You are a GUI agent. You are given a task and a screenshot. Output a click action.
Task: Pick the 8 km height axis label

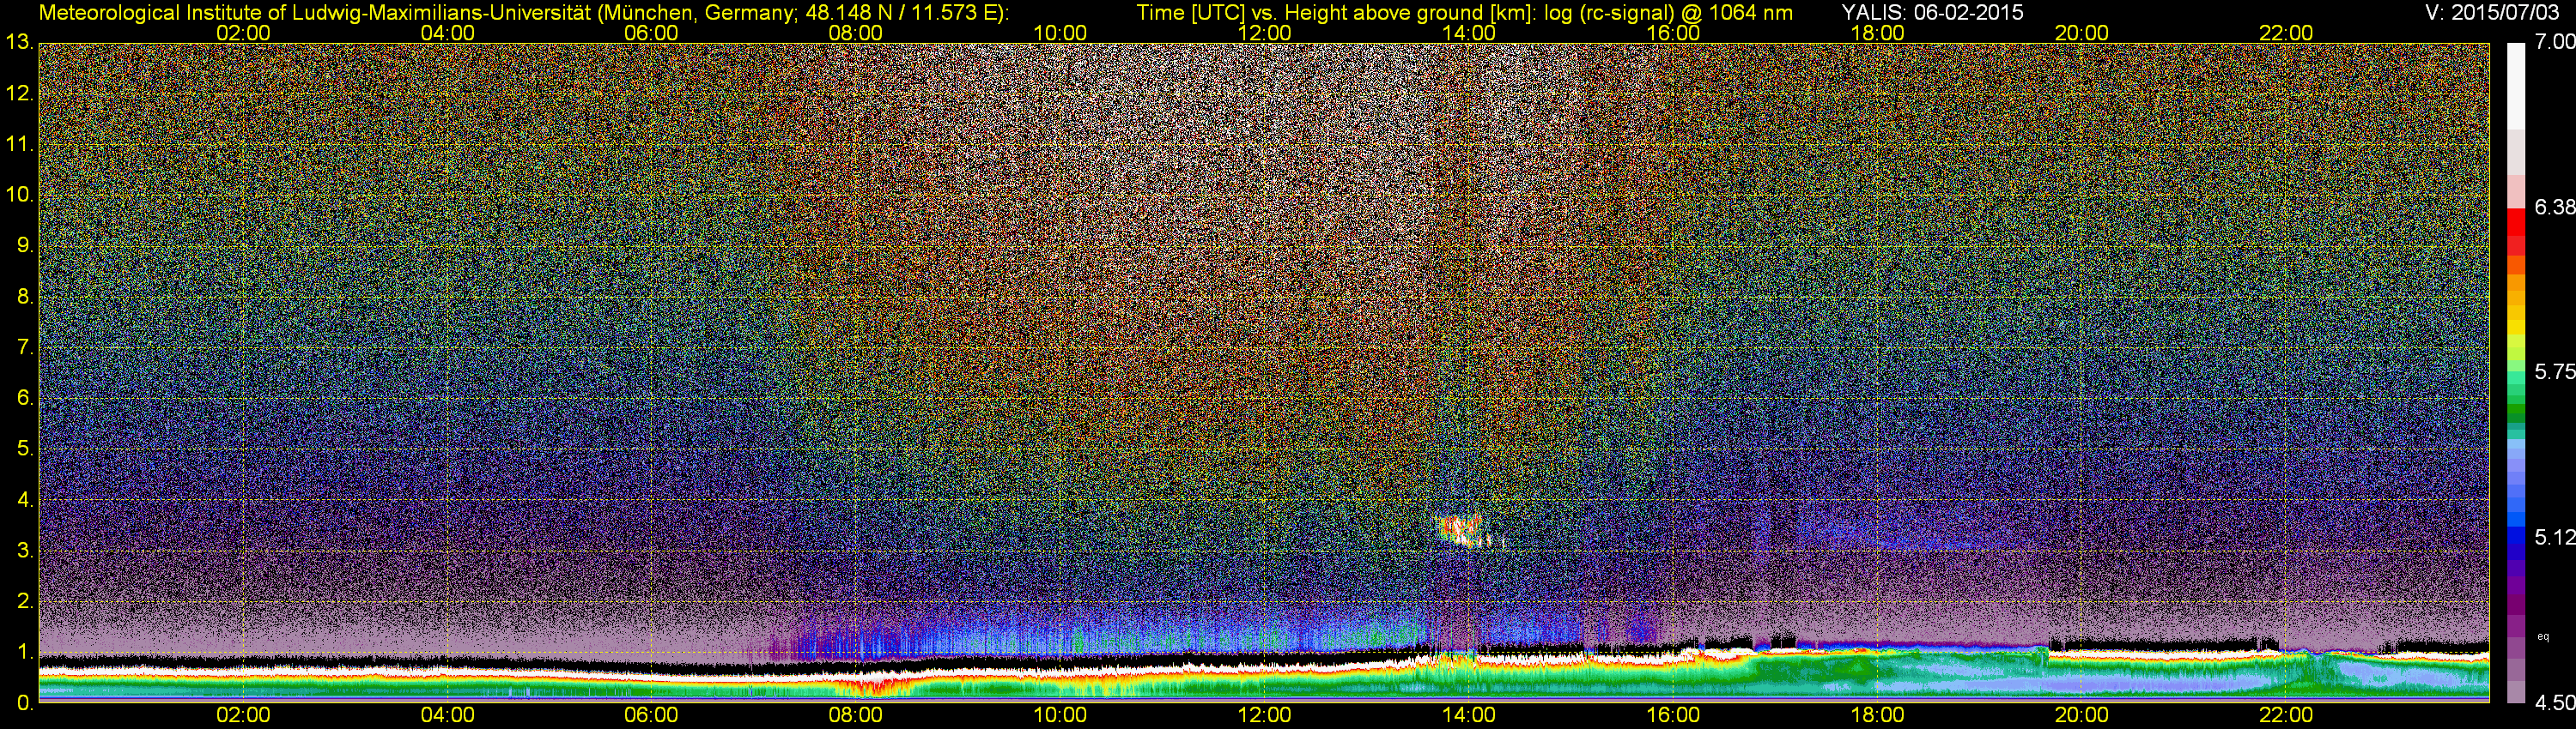25,297
